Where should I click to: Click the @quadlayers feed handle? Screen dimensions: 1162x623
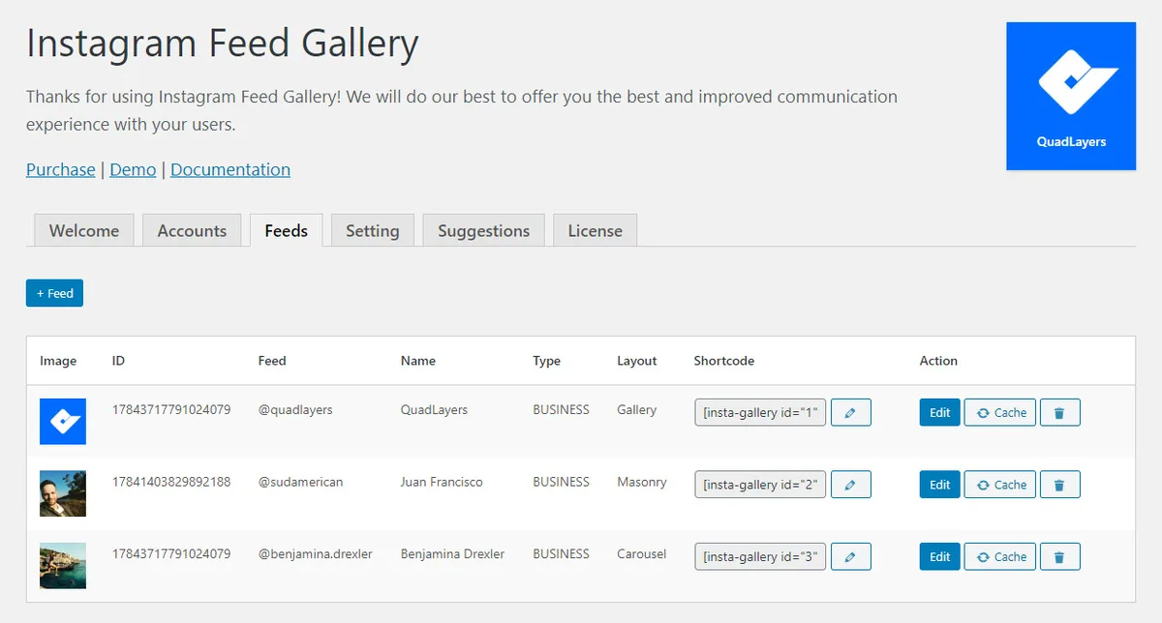point(295,409)
